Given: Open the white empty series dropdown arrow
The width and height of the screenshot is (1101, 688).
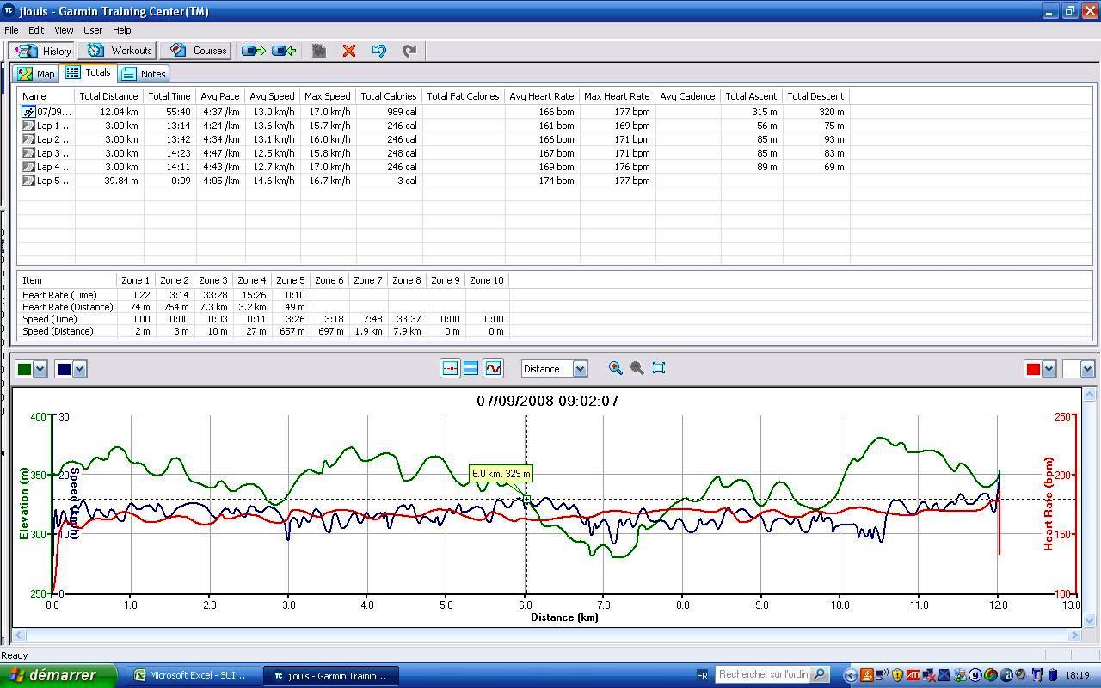Looking at the screenshot, I should click(x=1088, y=369).
